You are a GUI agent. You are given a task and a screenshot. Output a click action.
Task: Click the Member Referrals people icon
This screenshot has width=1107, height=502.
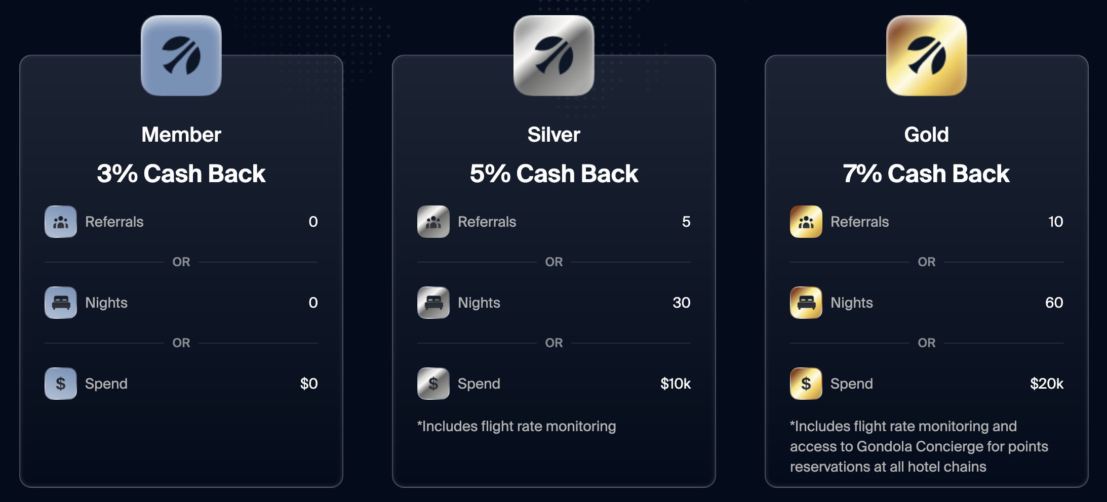[61, 222]
